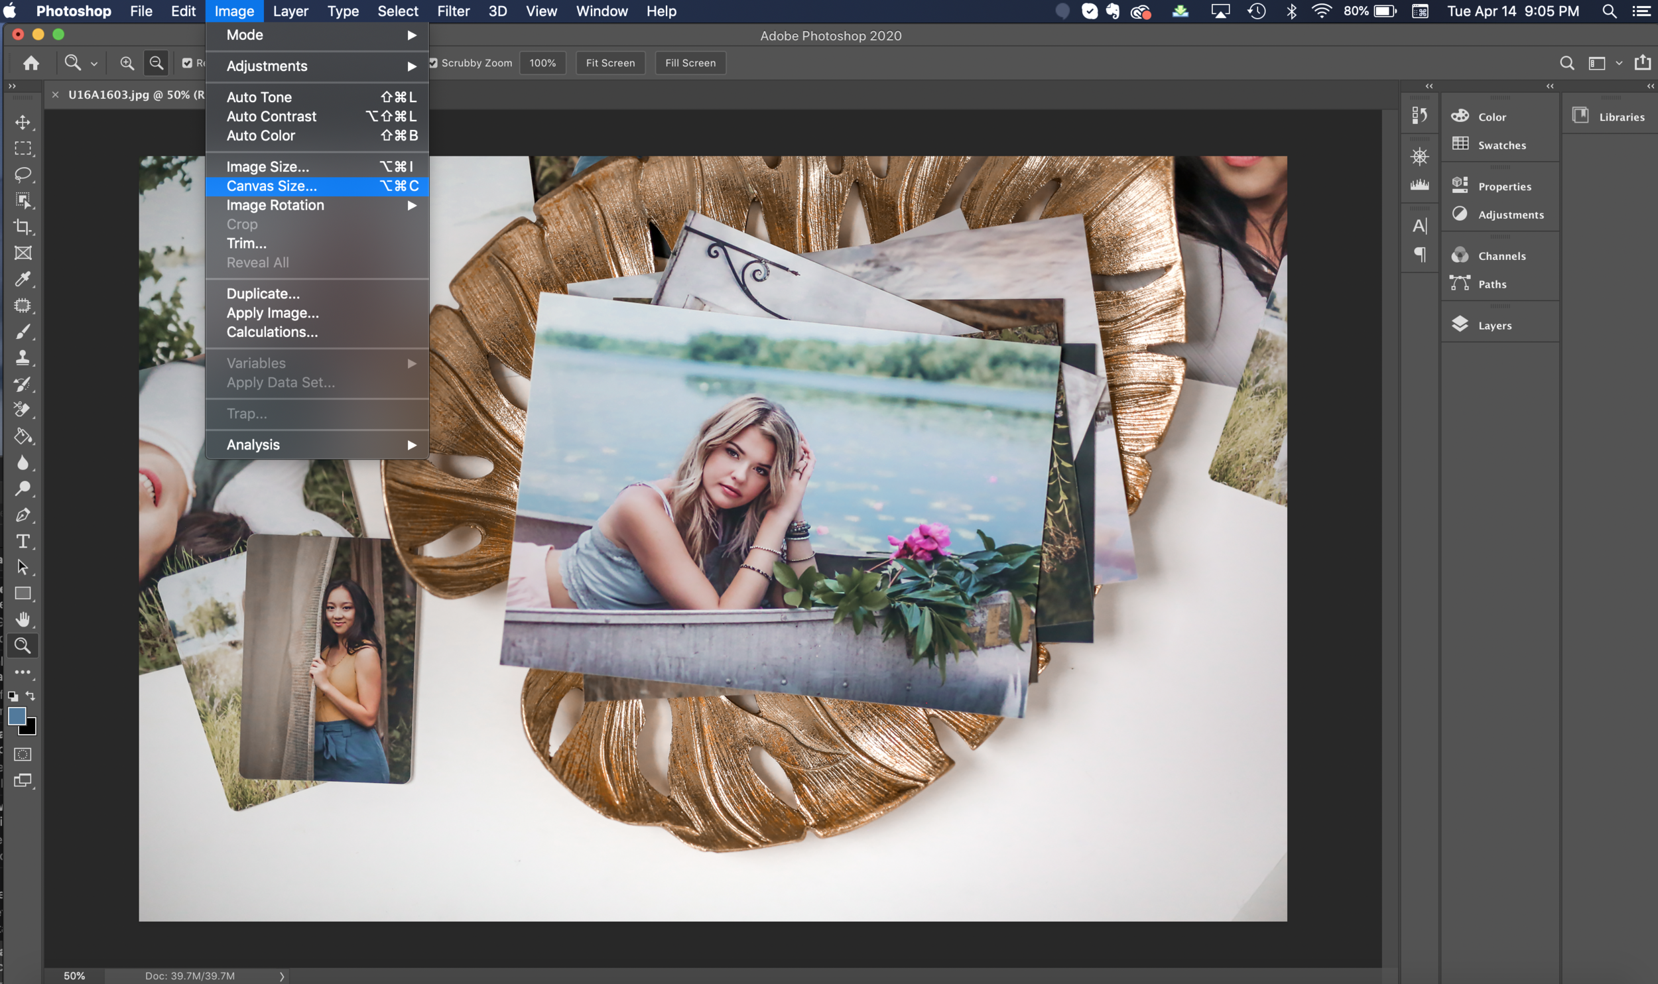The height and width of the screenshot is (984, 1658).
Task: Swap foreground and background colors
Action: coord(31,696)
